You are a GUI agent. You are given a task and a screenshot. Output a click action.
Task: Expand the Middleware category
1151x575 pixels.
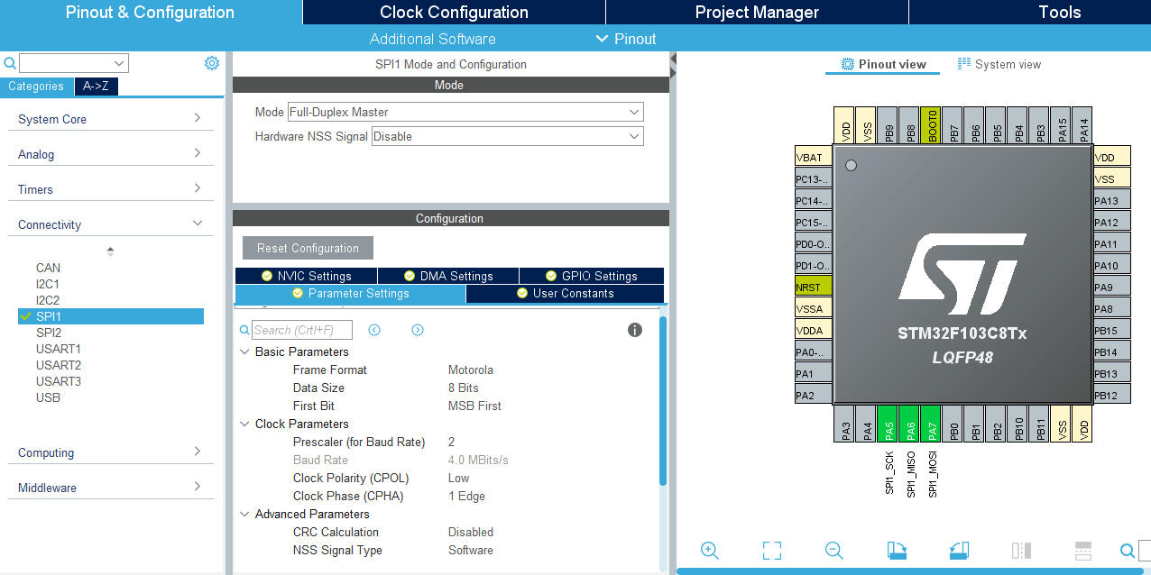111,488
